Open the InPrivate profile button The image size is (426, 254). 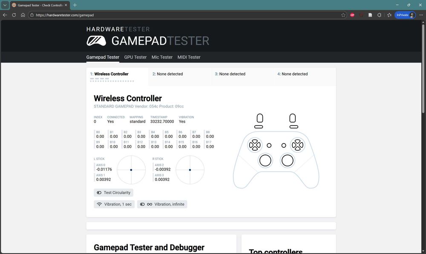(x=405, y=15)
